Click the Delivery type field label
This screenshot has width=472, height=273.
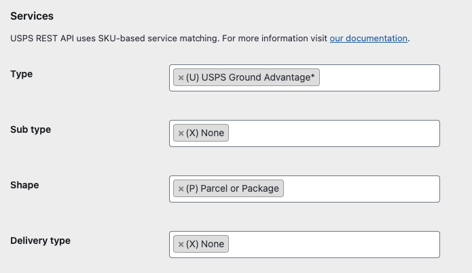point(40,240)
